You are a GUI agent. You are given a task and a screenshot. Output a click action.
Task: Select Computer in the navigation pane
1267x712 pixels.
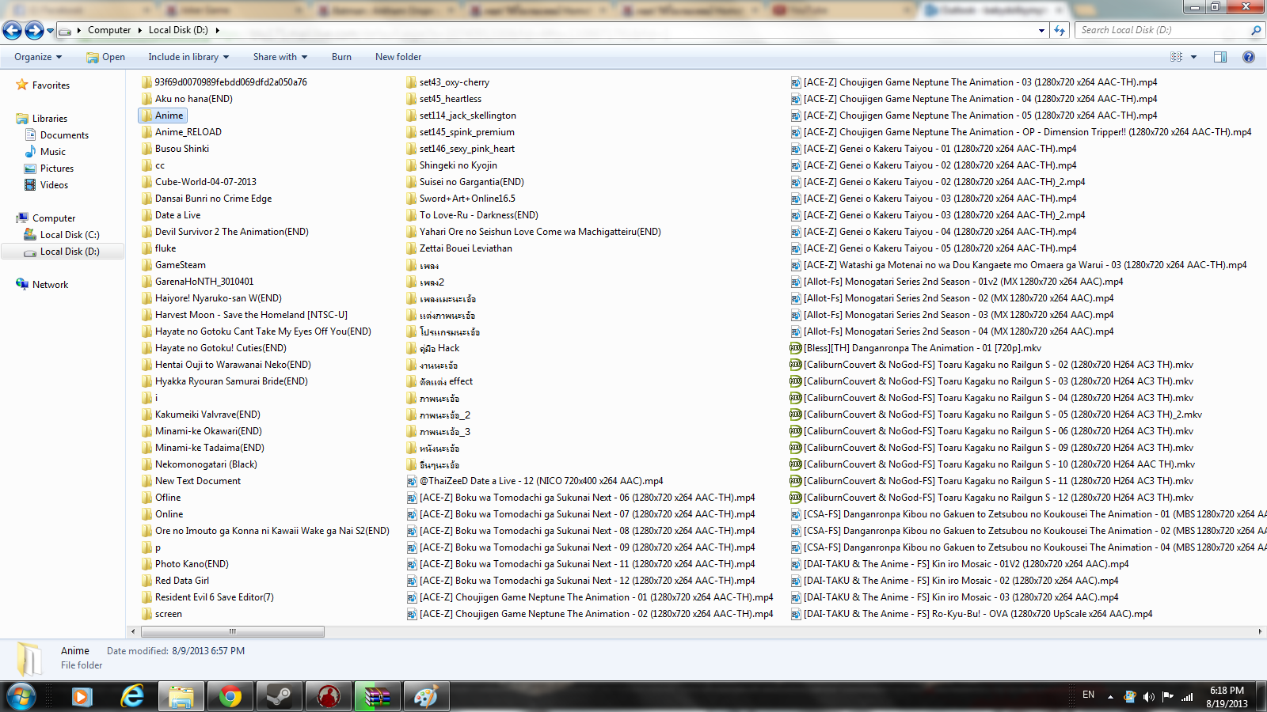coord(54,218)
